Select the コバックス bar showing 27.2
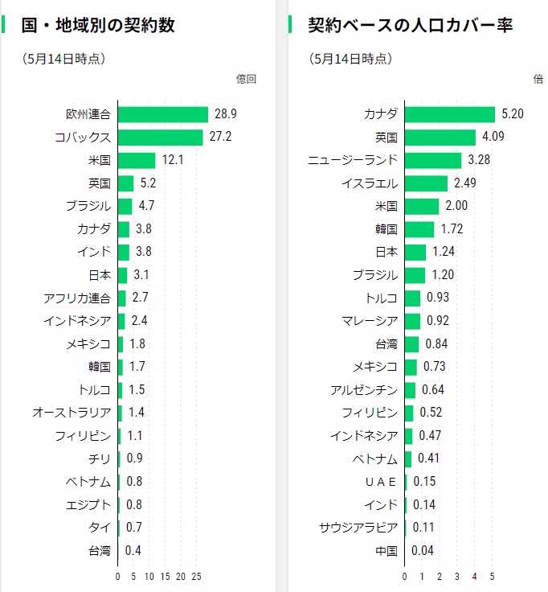The height and width of the screenshot is (592, 548). tap(161, 137)
